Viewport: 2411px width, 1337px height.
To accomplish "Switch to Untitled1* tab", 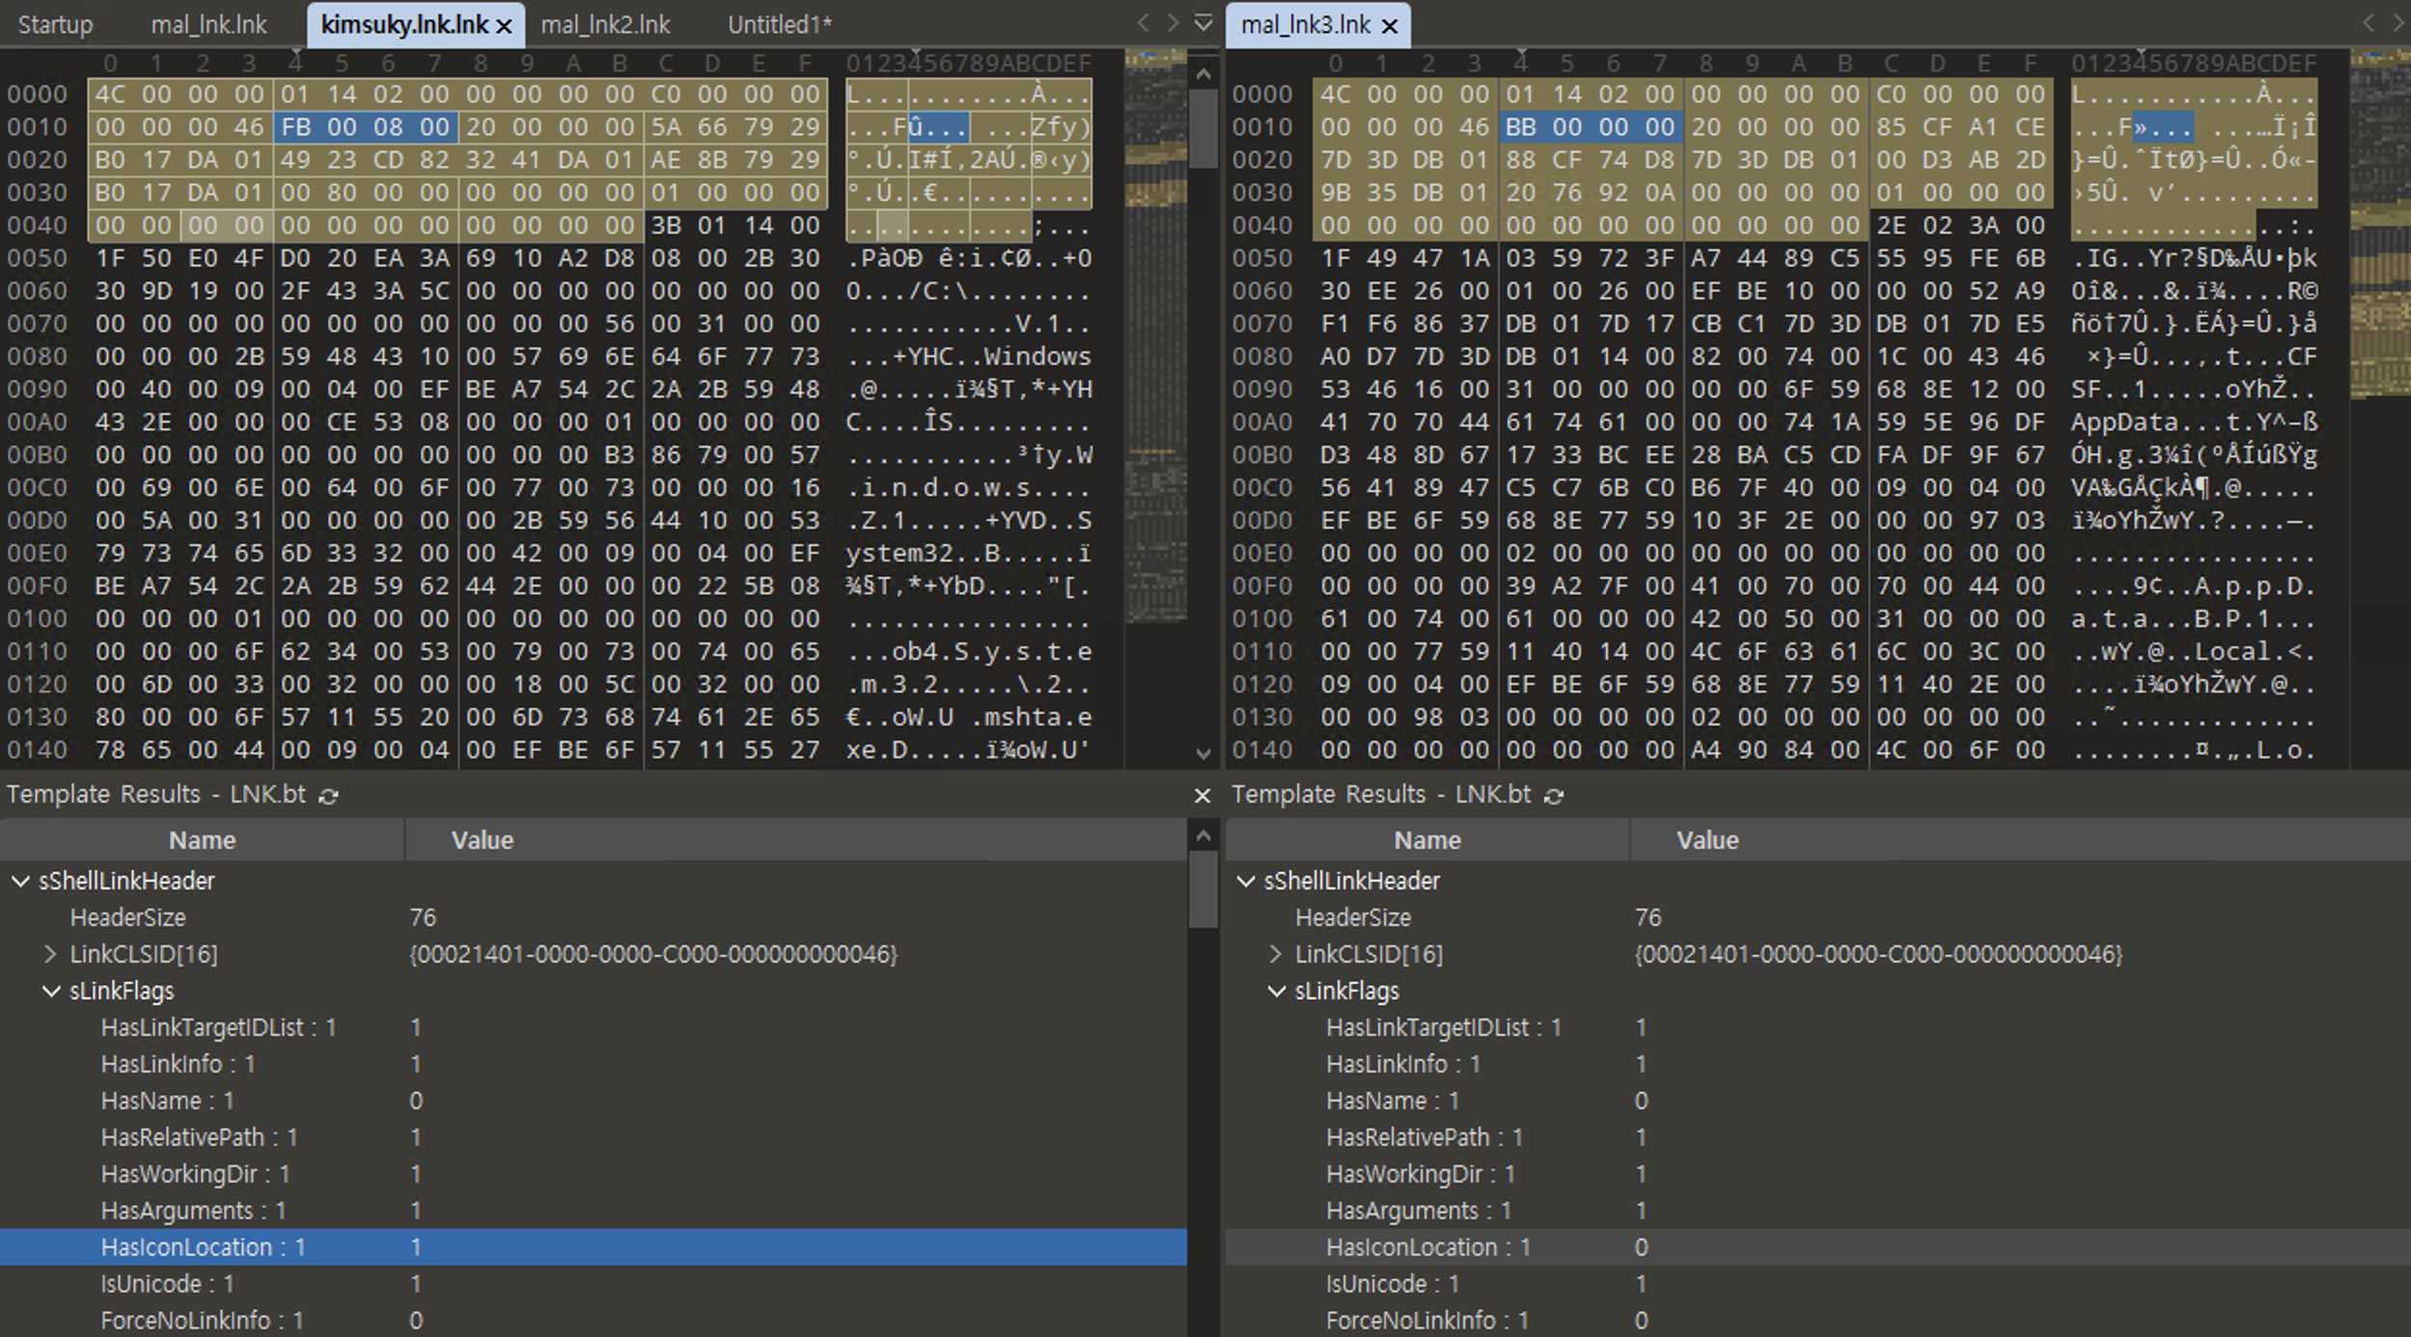I will click(x=779, y=25).
